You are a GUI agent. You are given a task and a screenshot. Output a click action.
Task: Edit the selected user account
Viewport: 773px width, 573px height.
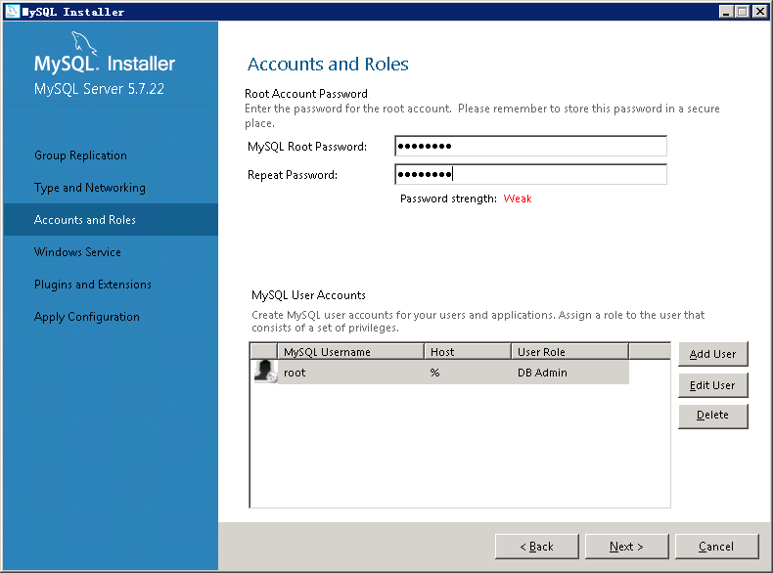click(713, 385)
